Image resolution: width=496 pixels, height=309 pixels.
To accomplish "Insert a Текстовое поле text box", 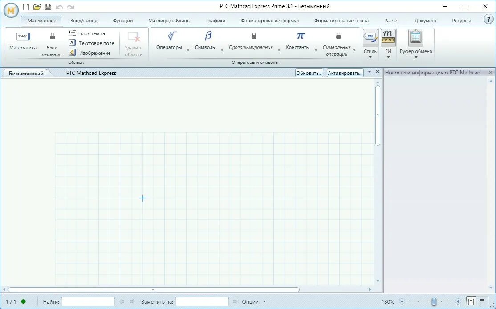I will 91,43.
